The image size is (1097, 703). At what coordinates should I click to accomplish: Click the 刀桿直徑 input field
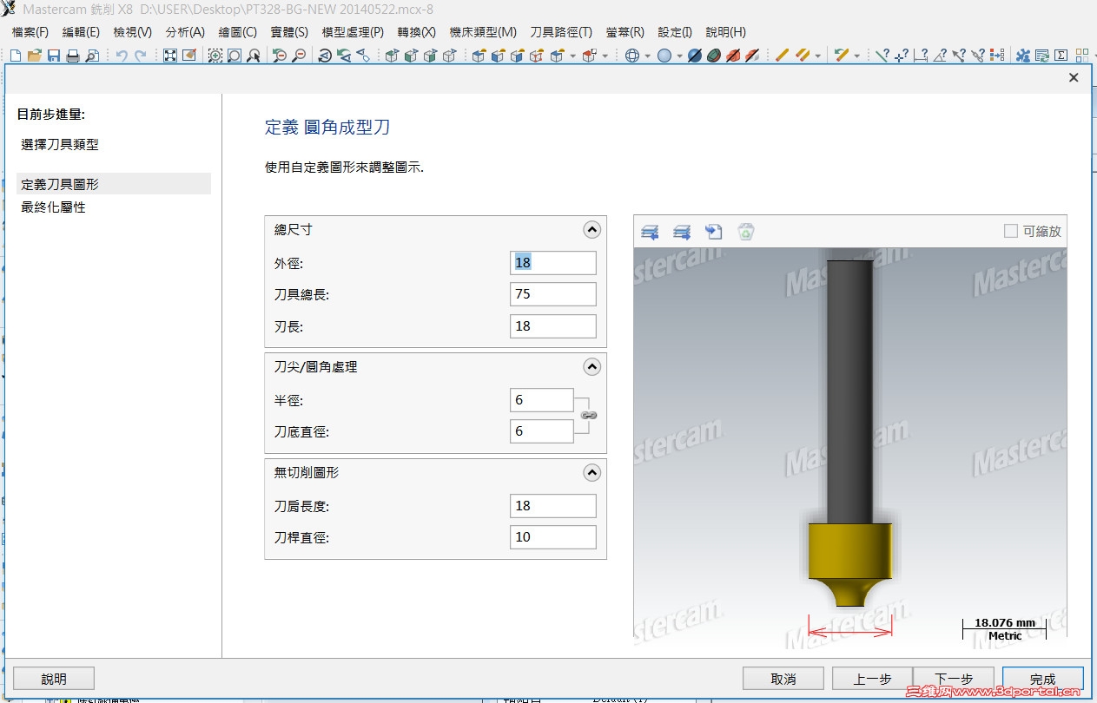pos(553,537)
